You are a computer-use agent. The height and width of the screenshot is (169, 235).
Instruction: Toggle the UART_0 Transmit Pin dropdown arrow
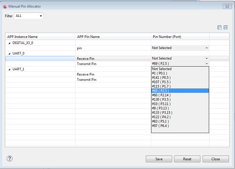pyautogui.click(x=207, y=64)
